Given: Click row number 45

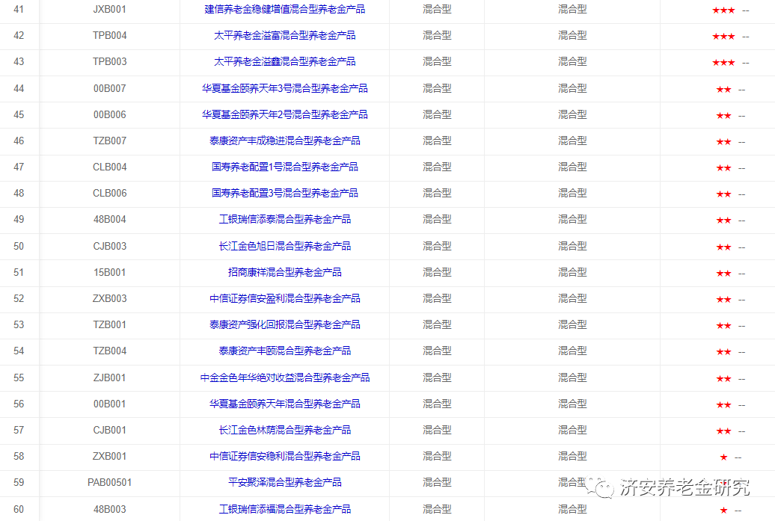Looking at the screenshot, I should click(x=19, y=114).
